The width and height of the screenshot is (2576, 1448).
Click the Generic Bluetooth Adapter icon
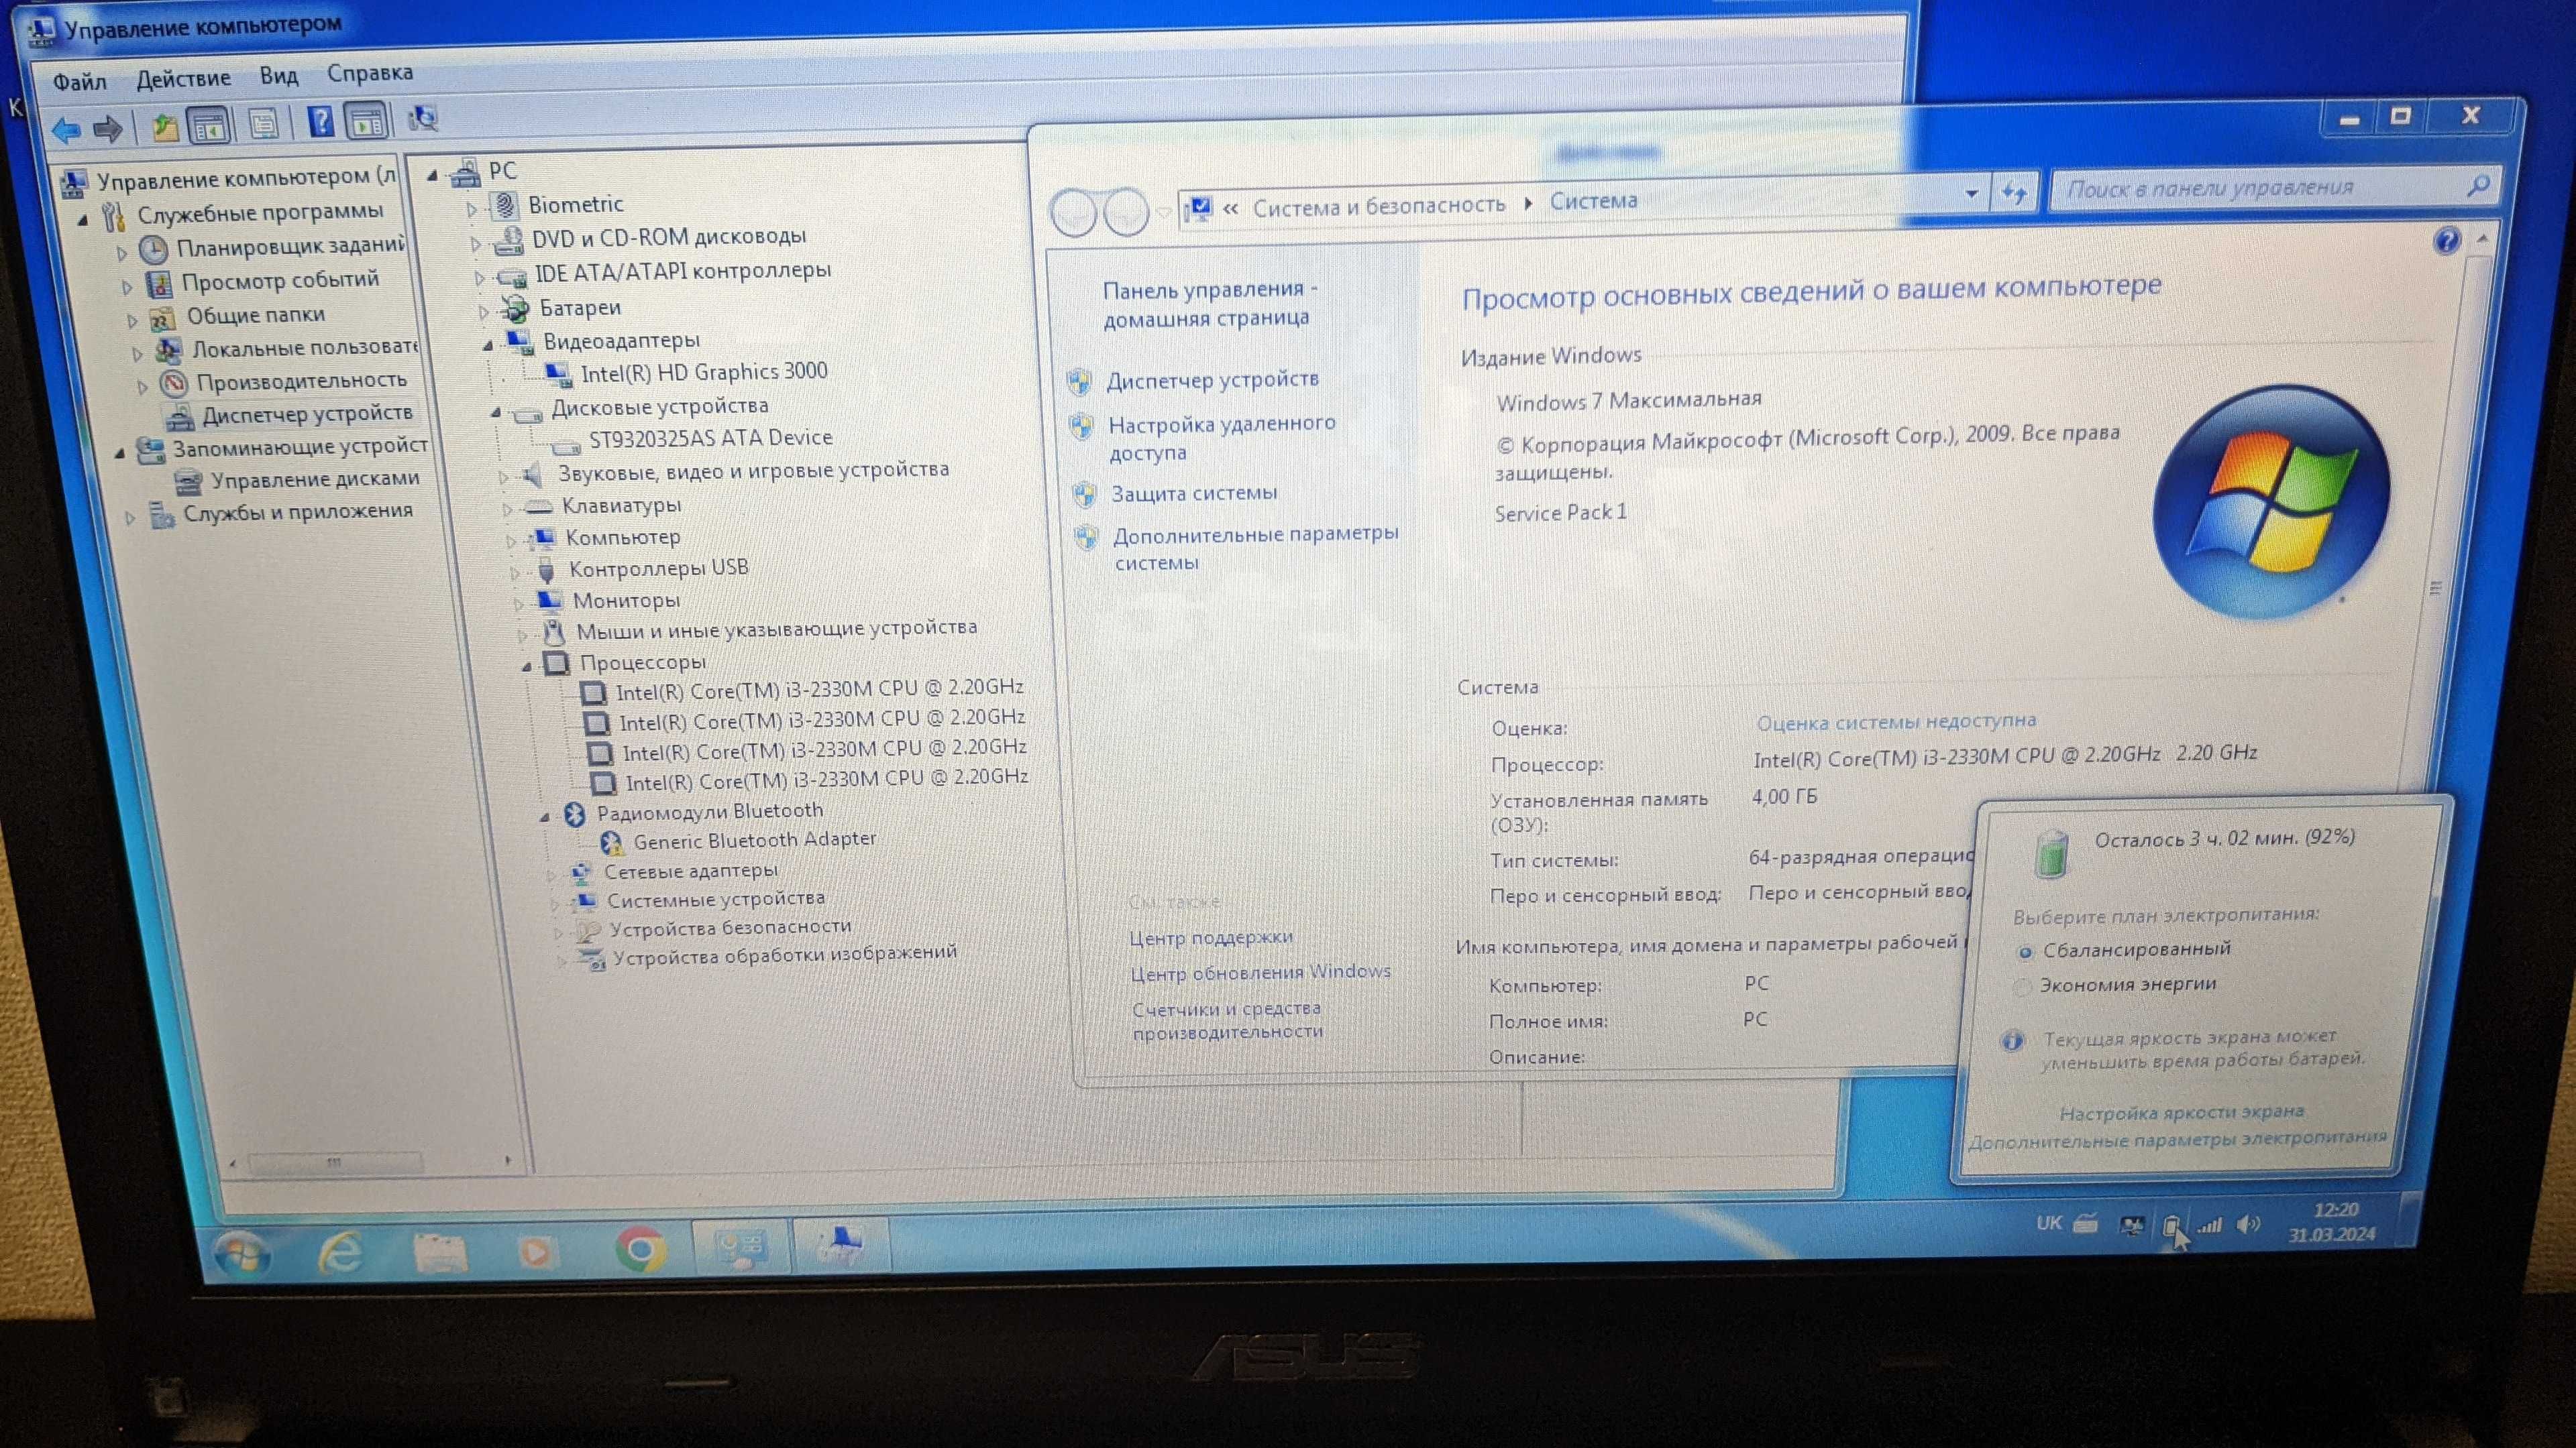[x=611, y=843]
